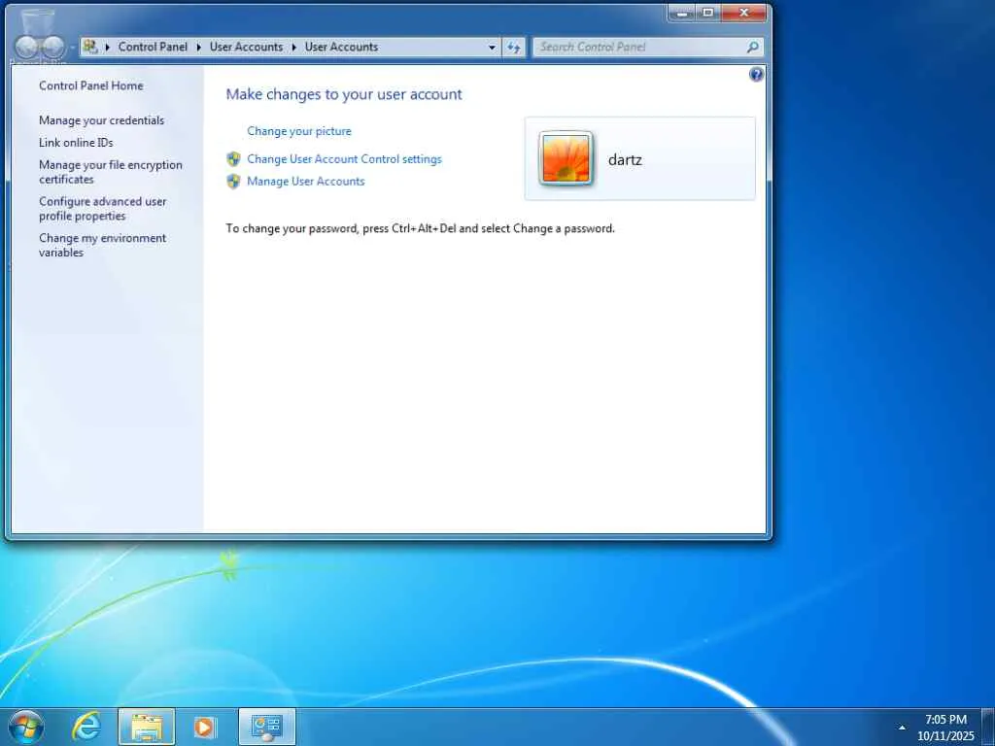Maximize the User Accounts window
The height and width of the screenshot is (746, 995).
pyautogui.click(x=708, y=13)
